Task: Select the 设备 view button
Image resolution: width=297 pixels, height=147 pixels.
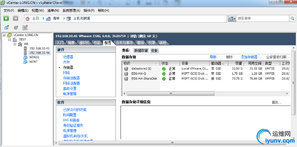Action: point(154,51)
